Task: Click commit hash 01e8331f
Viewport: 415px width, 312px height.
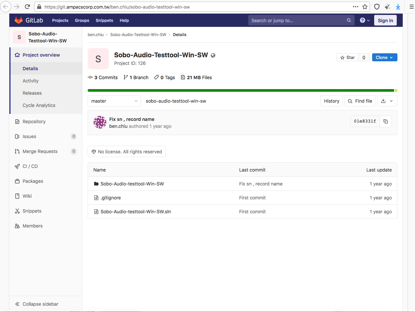Action: [365, 121]
